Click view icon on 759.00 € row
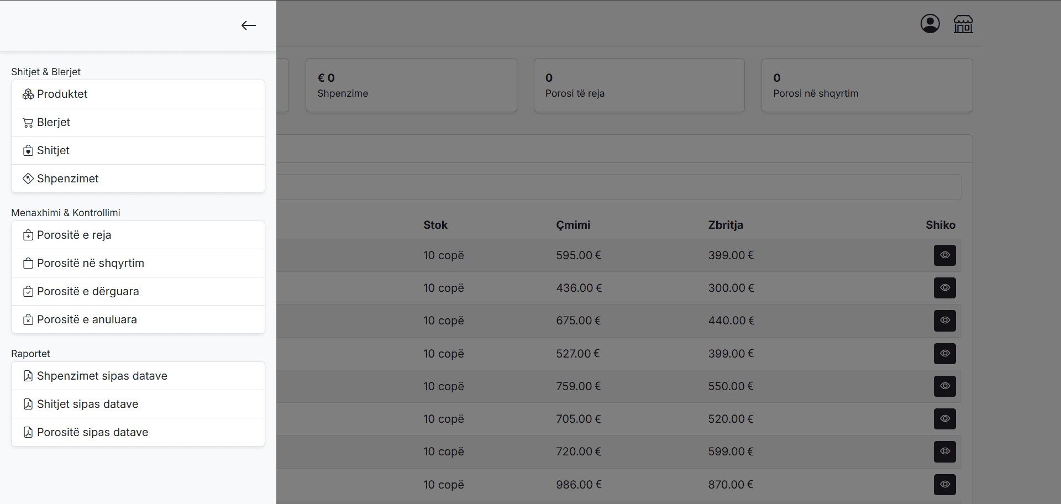Image resolution: width=1061 pixels, height=504 pixels. 944,386
